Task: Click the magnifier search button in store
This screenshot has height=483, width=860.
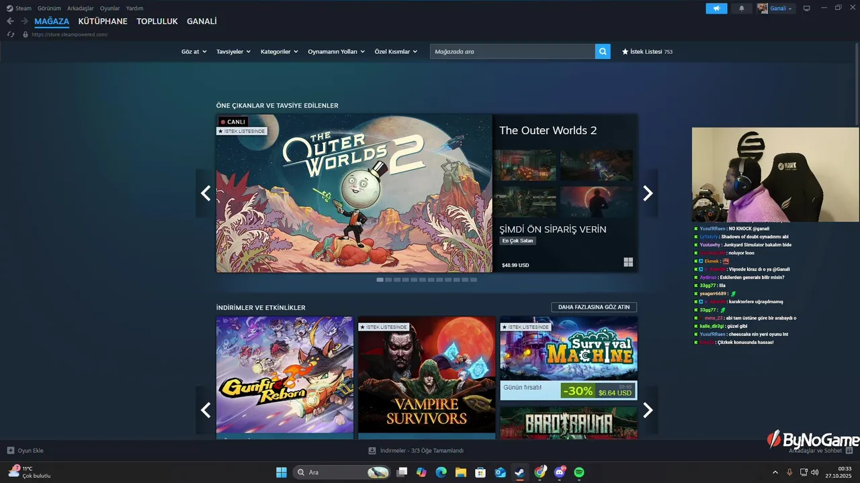Action: (x=603, y=51)
